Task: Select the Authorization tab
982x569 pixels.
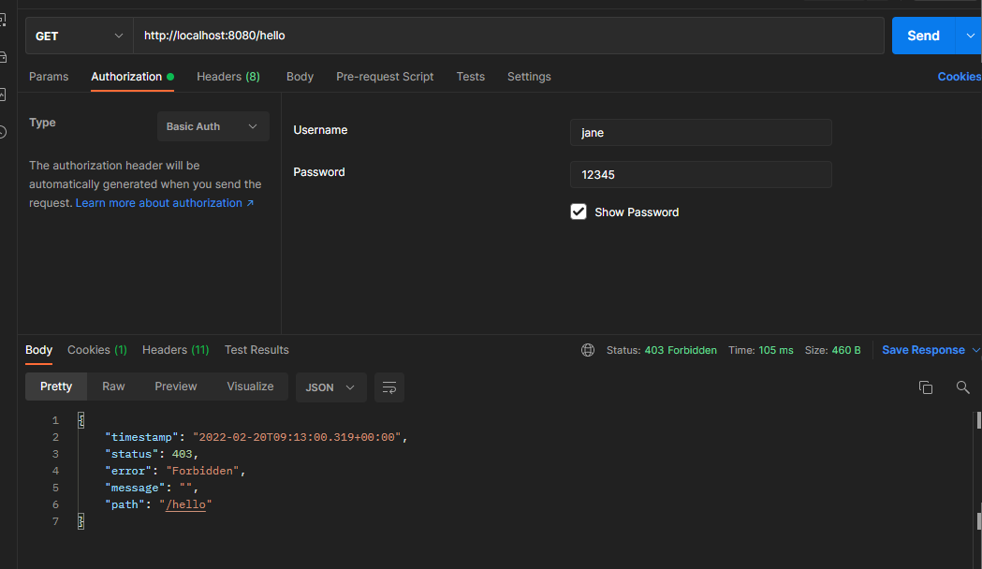Action: click(x=132, y=77)
